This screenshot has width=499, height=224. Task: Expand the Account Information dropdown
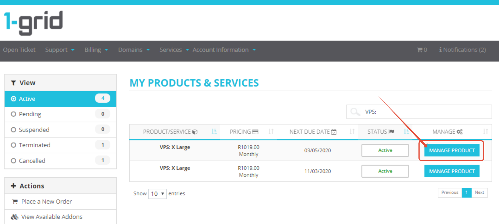pyautogui.click(x=224, y=50)
